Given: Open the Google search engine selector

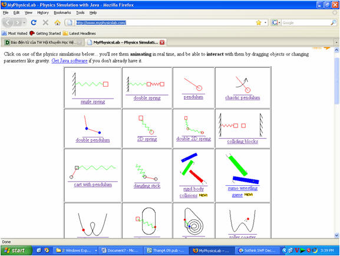Looking at the screenshot, I should click(x=276, y=22).
